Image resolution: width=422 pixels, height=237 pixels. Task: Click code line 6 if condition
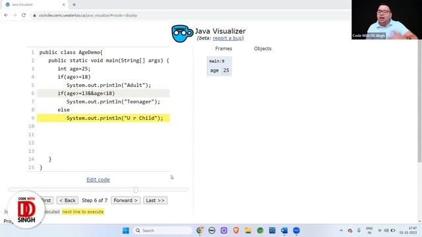(104, 93)
